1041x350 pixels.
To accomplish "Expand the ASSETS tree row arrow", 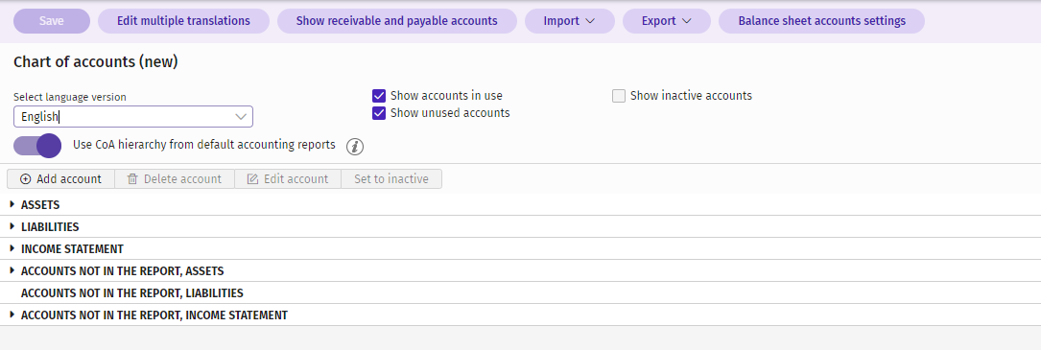I will point(12,204).
